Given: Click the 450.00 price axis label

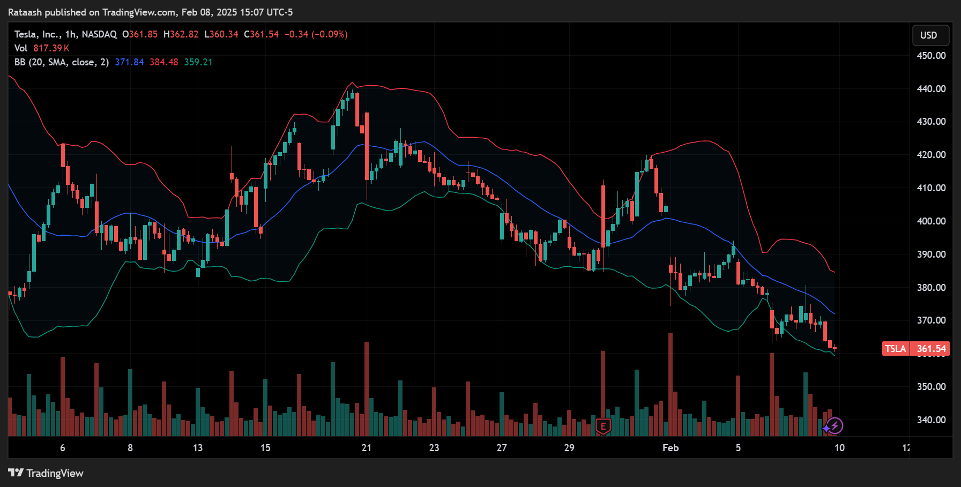Looking at the screenshot, I should (931, 56).
